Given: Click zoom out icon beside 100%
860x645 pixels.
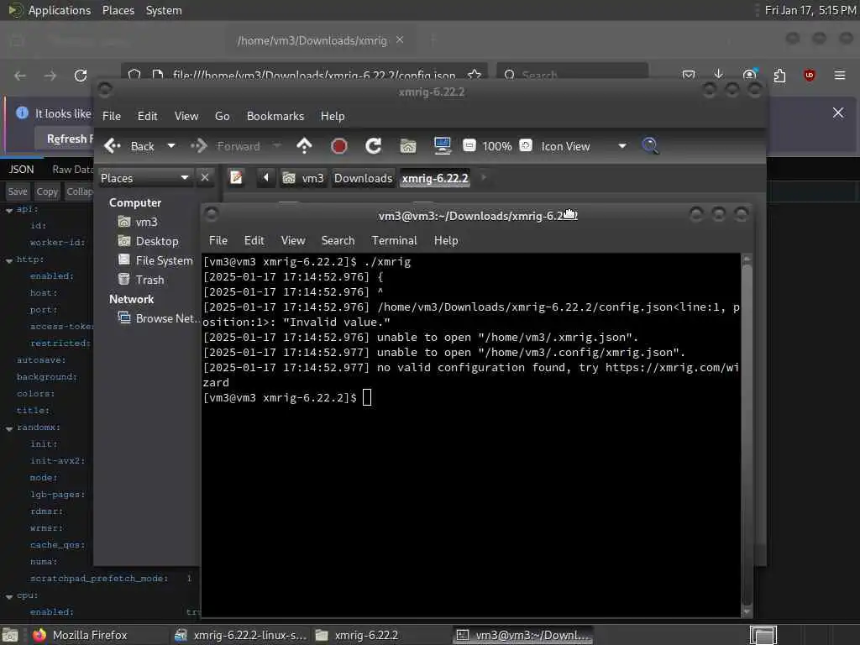Looking at the screenshot, I should [x=469, y=145].
